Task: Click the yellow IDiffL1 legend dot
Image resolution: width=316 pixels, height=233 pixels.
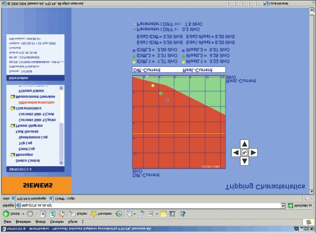Action: point(134,62)
